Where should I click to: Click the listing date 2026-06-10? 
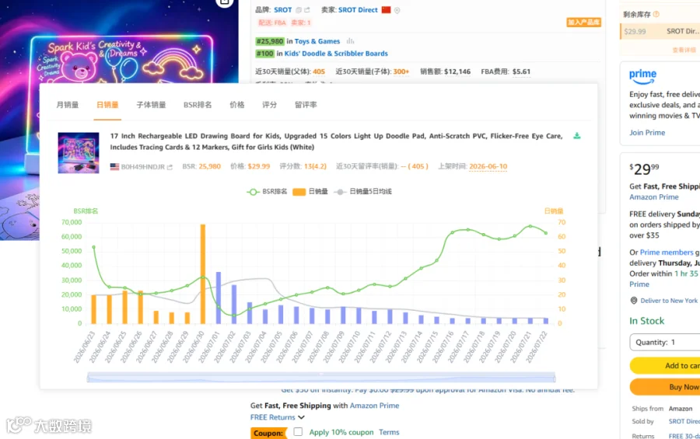[x=488, y=166]
